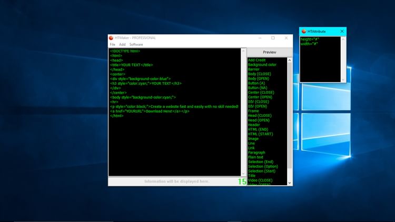This screenshot has height=222, width=395.
Task: Click the HTMaker app icon in title bar
Action: click(x=111, y=38)
